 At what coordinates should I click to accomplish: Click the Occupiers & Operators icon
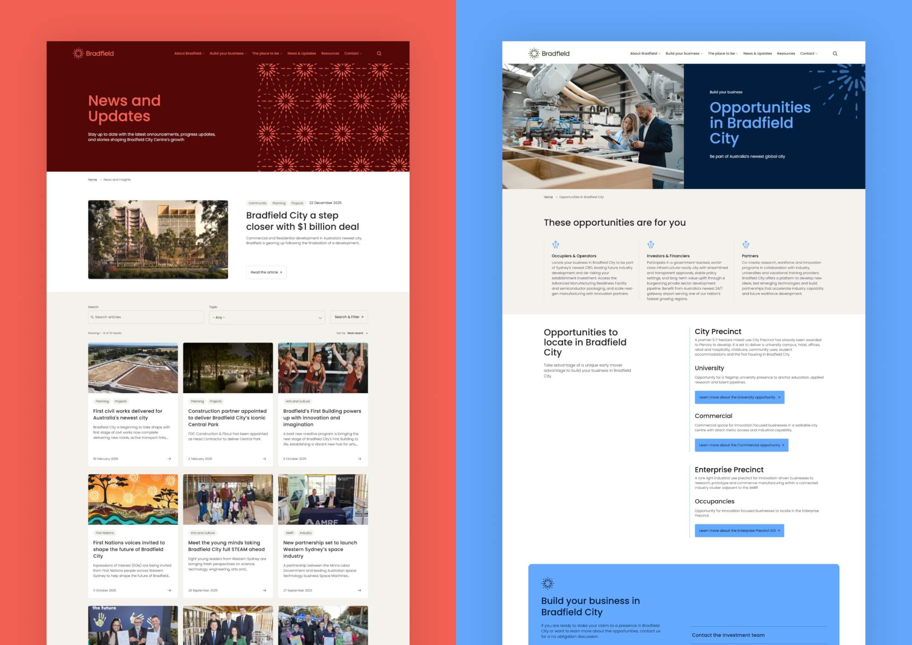(555, 244)
